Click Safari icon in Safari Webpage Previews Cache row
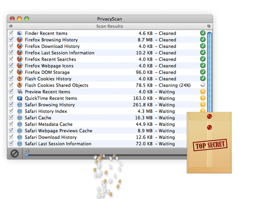Viewport: 268px width, 199px height. click(x=20, y=130)
